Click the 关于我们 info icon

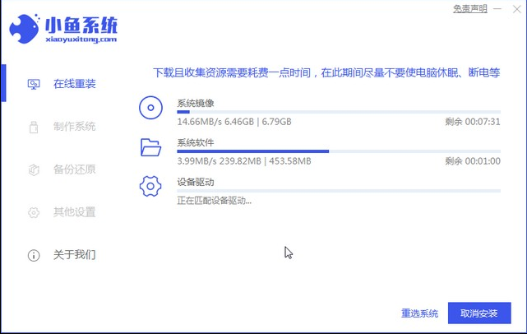click(x=34, y=255)
